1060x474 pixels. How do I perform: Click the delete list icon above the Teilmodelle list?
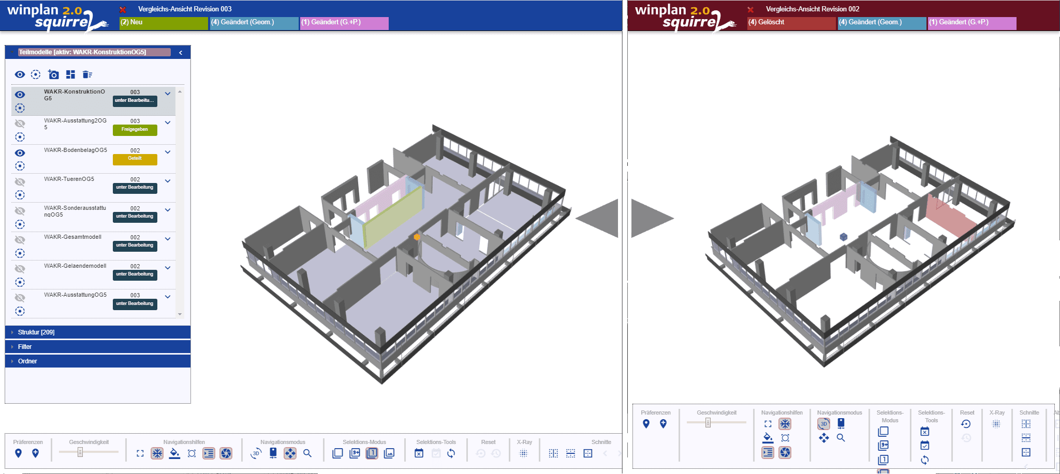point(87,74)
